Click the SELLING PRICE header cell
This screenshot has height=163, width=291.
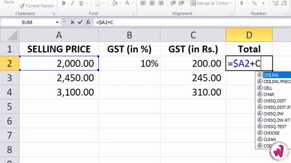point(59,49)
